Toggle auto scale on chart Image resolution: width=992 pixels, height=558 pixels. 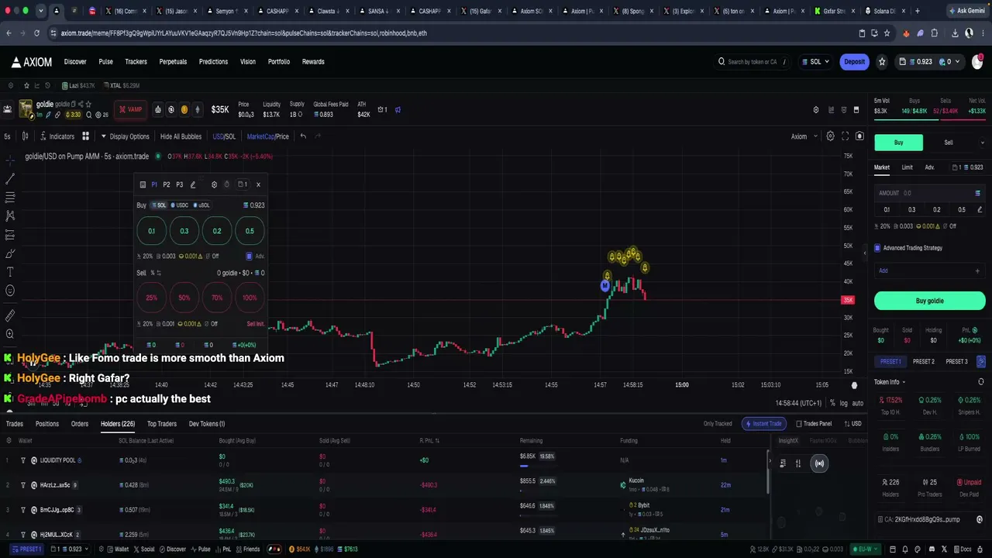pos(858,403)
